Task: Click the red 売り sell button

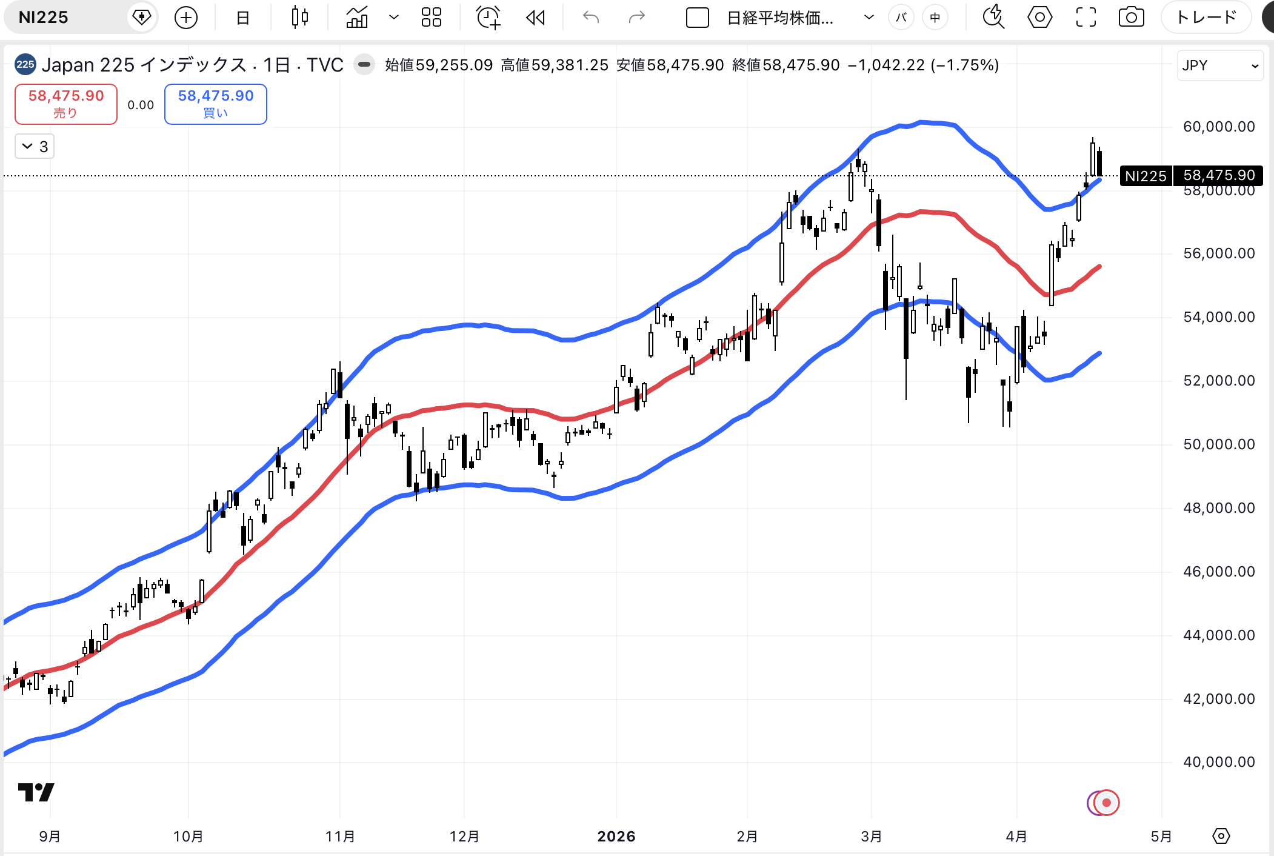Action: pos(66,104)
